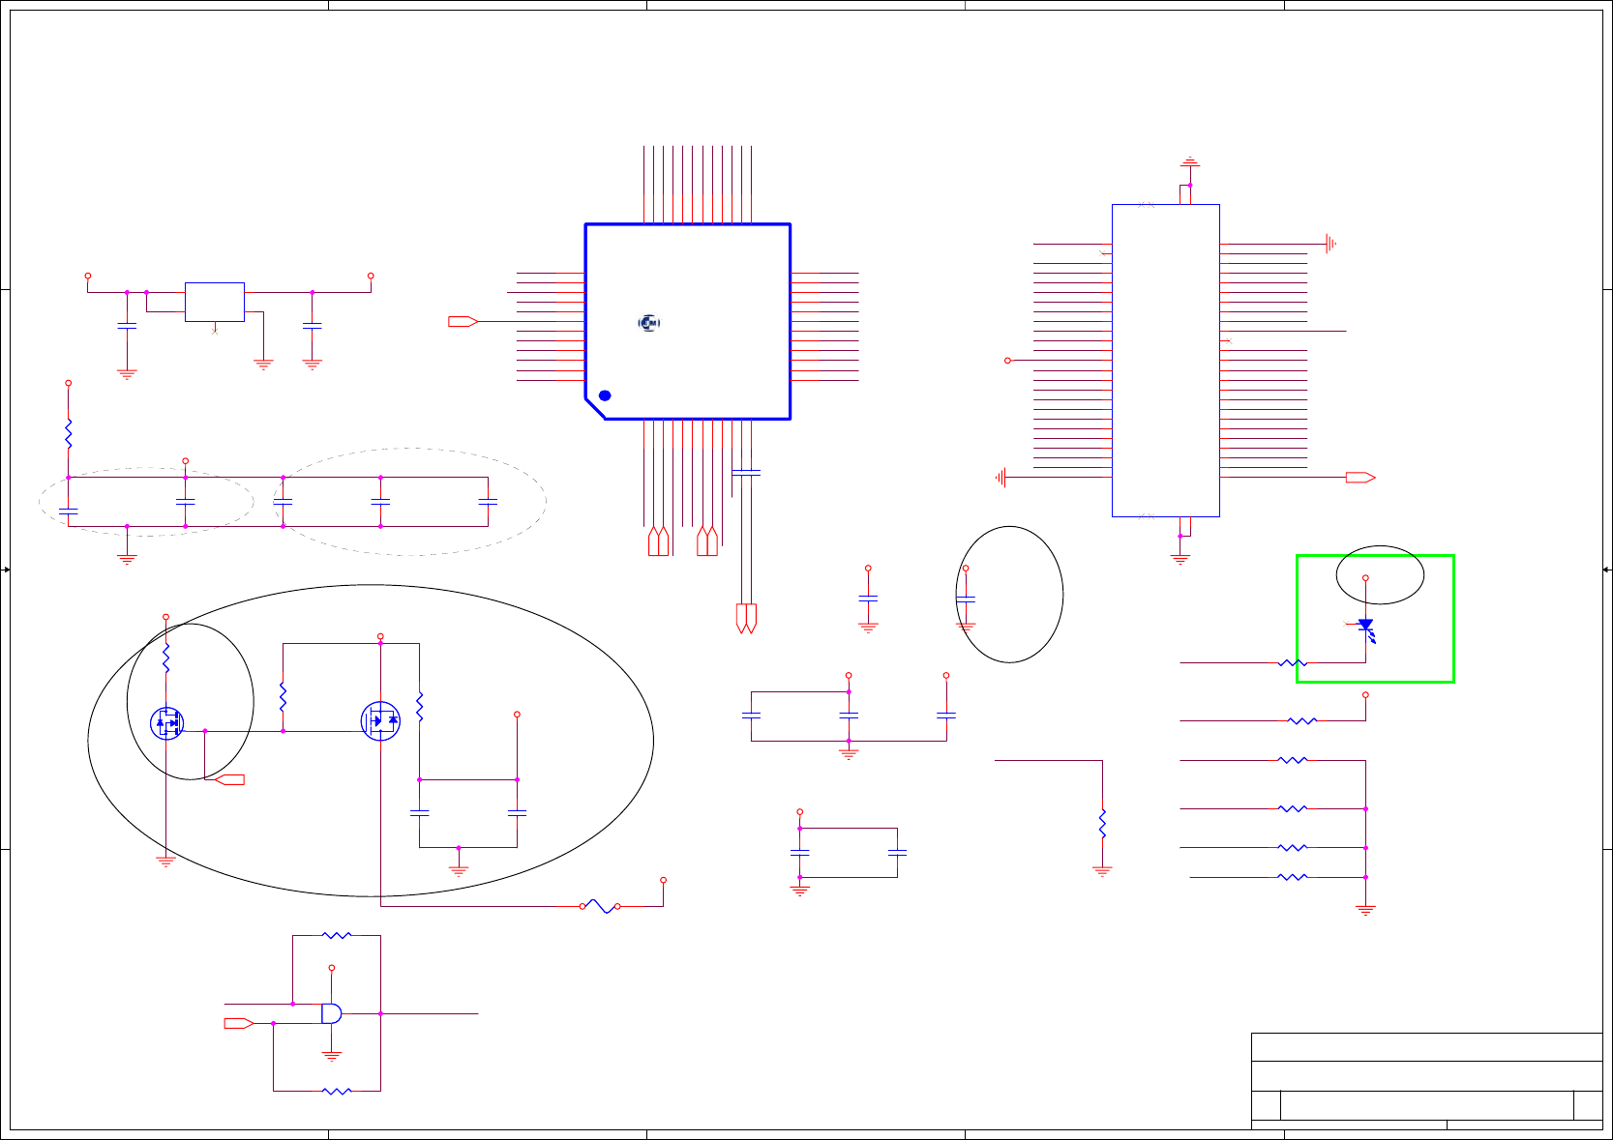Select the power node above the LED
Viewport: 1613px width, 1140px height.
click(1366, 578)
